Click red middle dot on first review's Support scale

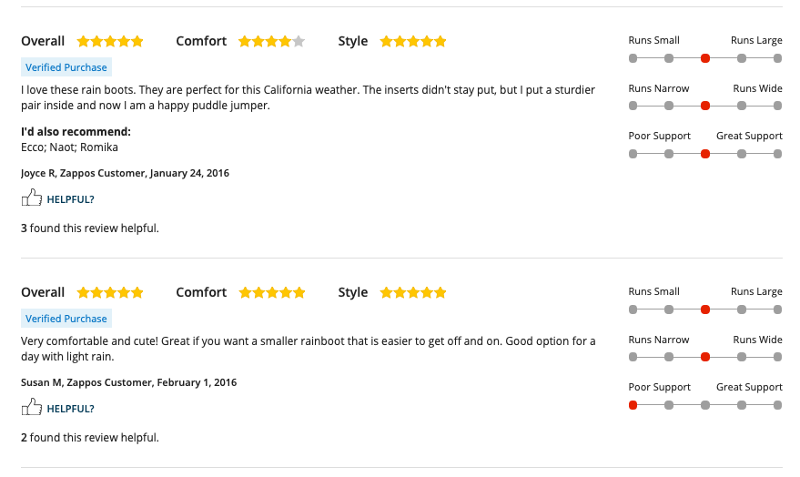pos(705,154)
